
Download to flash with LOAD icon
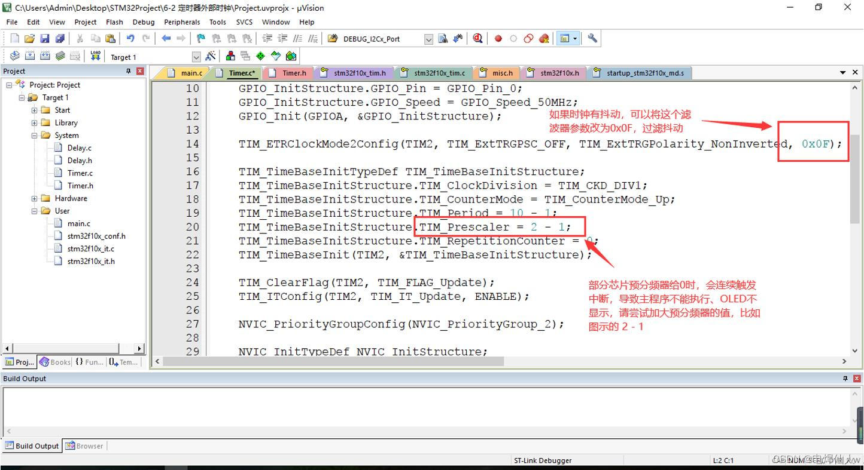point(95,56)
